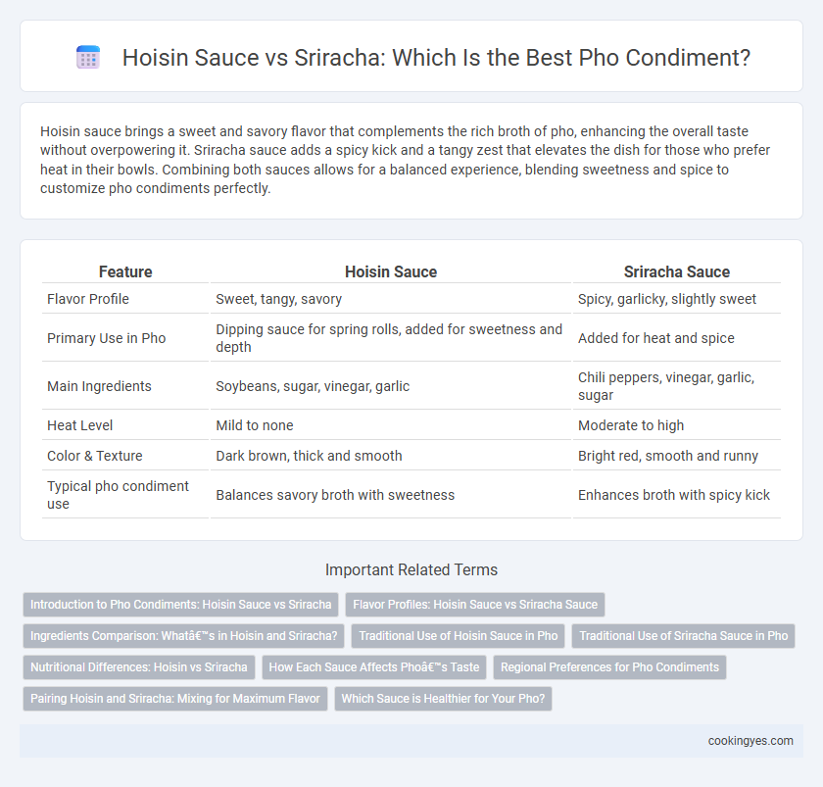
Task: Open Which Sauce is Healthier for Your Pho
Action: click(x=443, y=699)
